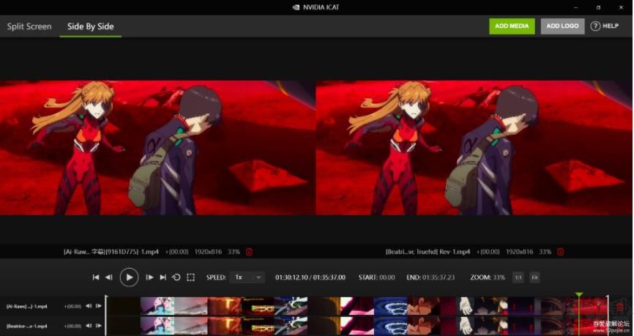This screenshot has height=336, width=634.
Task: Remove left video with red trash icon
Action: (x=249, y=252)
